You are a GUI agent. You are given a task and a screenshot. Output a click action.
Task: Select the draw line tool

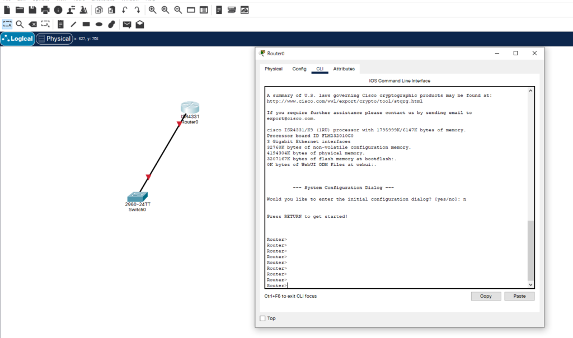point(73,25)
